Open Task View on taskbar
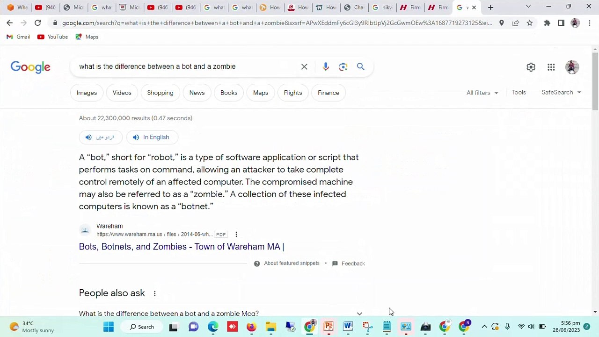This screenshot has width=599, height=337. (x=173, y=327)
